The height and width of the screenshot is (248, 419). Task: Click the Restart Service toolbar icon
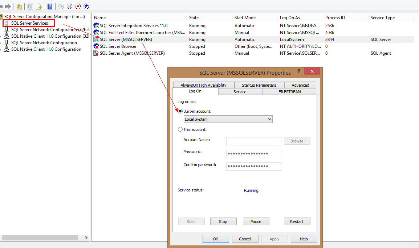(86, 7)
